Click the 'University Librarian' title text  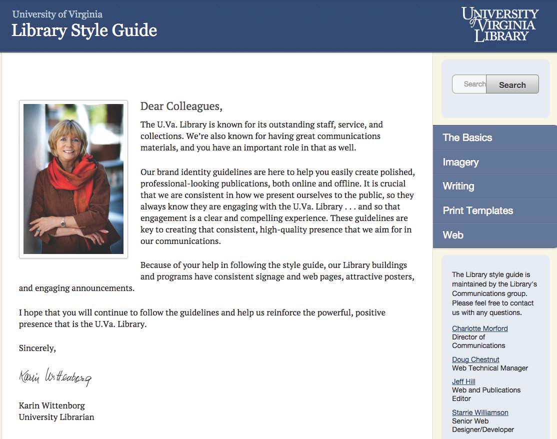(x=56, y=416)
